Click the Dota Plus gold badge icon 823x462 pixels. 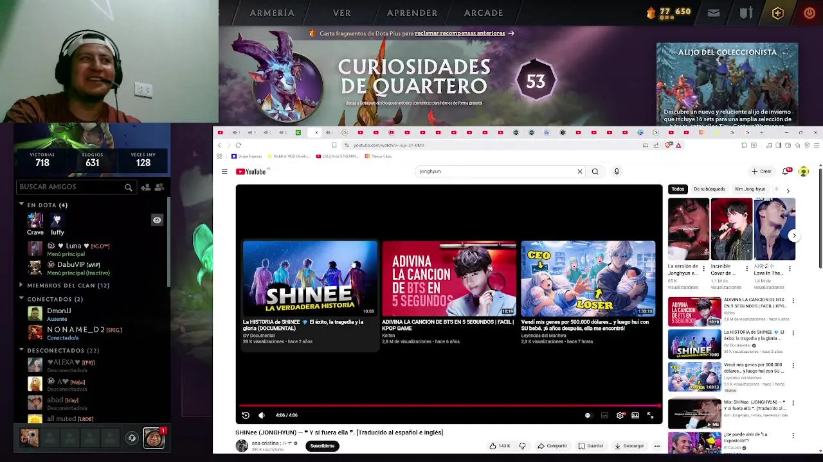[777, 13]
